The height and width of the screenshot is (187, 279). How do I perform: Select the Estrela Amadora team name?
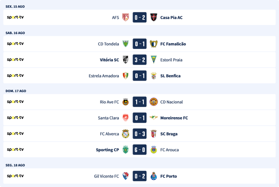point(104,76)
